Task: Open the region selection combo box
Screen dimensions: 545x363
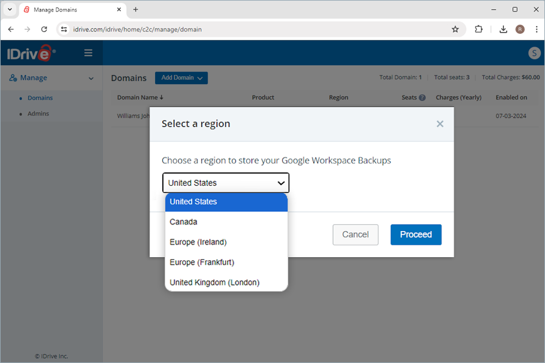Action: (225, 183)
